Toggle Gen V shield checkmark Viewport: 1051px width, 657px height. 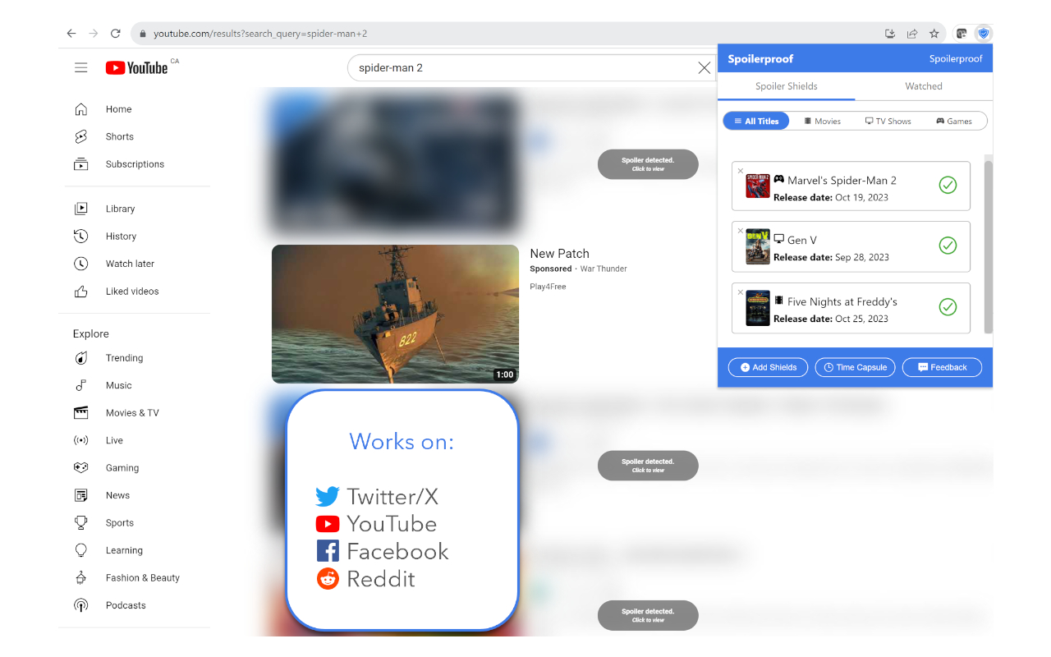pos(948,246)
